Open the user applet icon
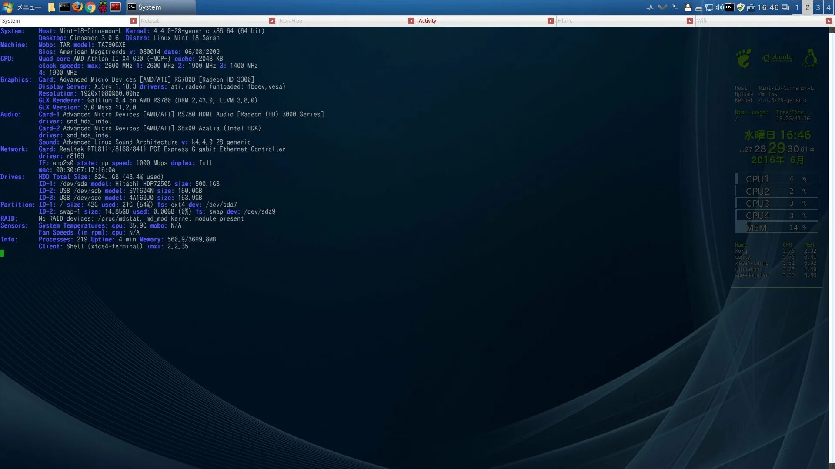The height and width of the screenshot is (469, 835). (x=688, y=7)
